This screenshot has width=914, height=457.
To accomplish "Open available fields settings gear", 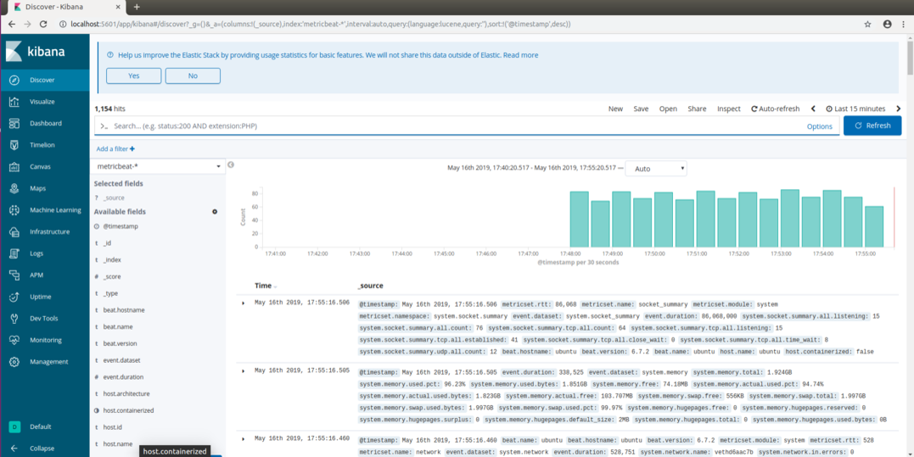I will coord(215,212).
